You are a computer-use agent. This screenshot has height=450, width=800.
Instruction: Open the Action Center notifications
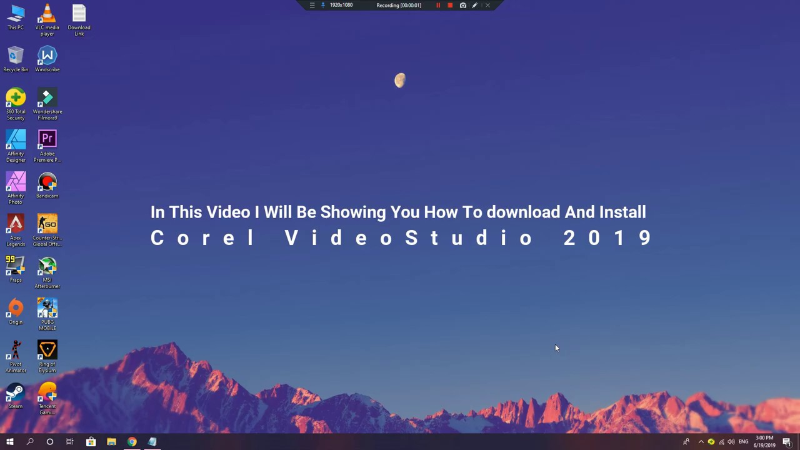point(787,442)
